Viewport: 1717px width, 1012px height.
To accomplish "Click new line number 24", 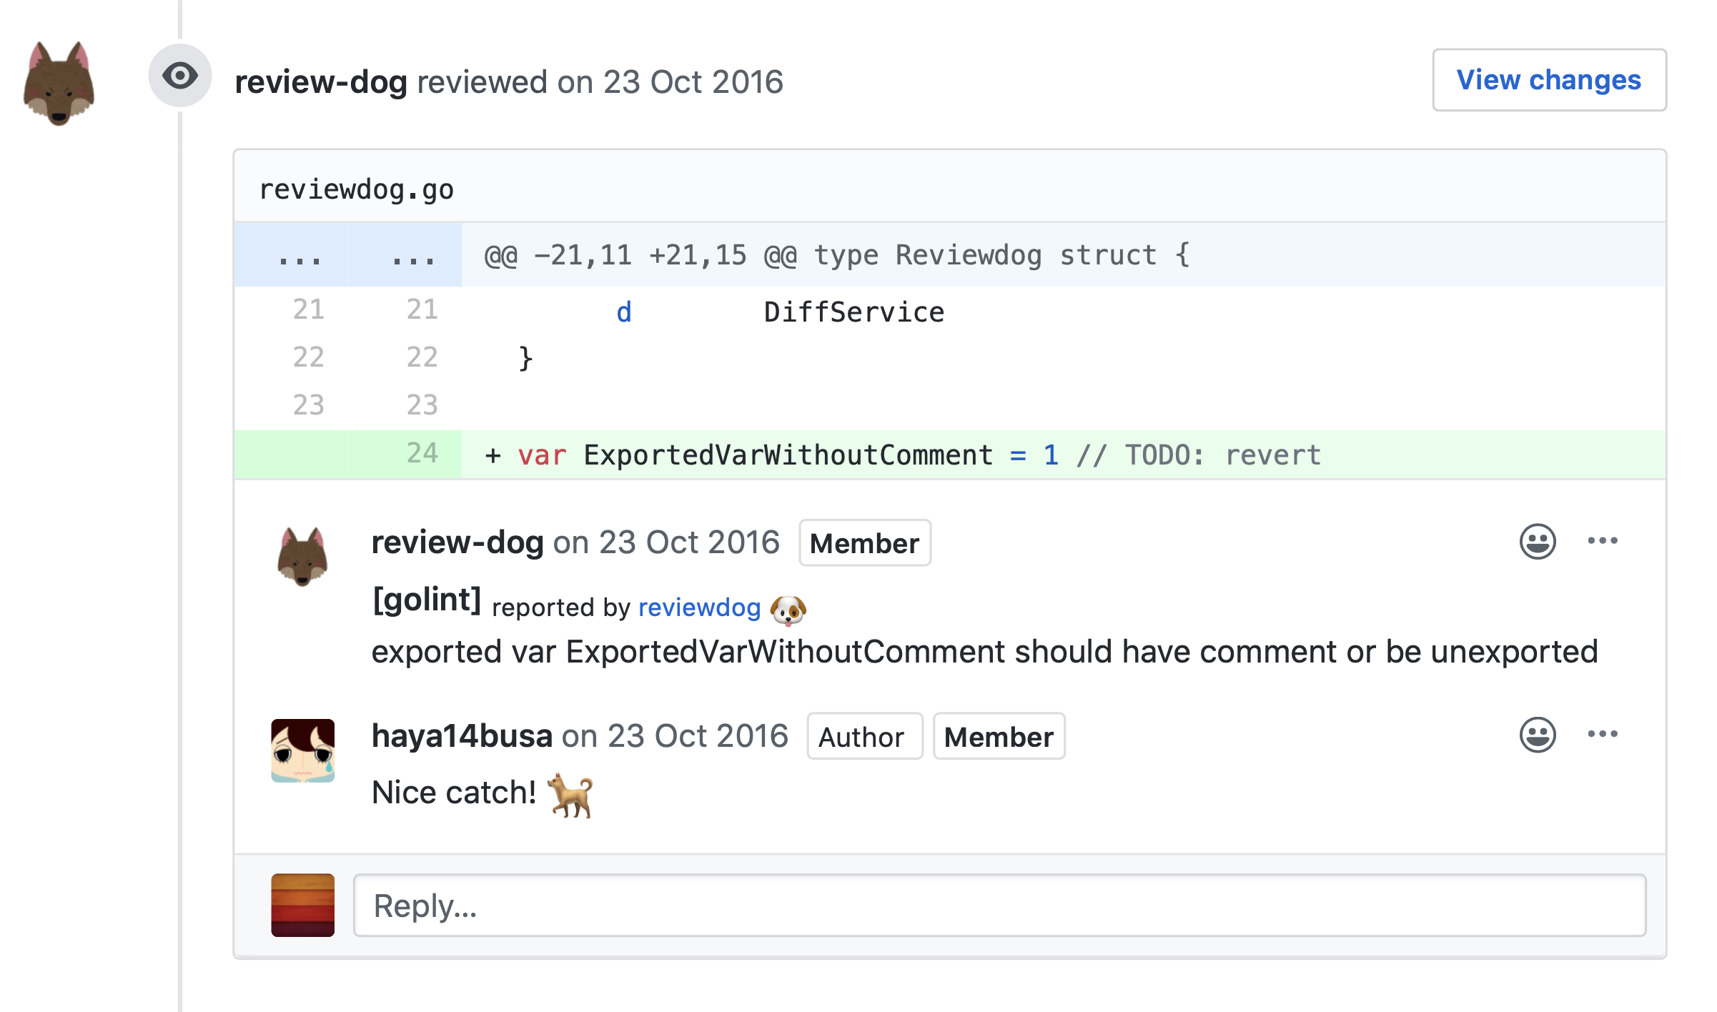I will point(422,454).
